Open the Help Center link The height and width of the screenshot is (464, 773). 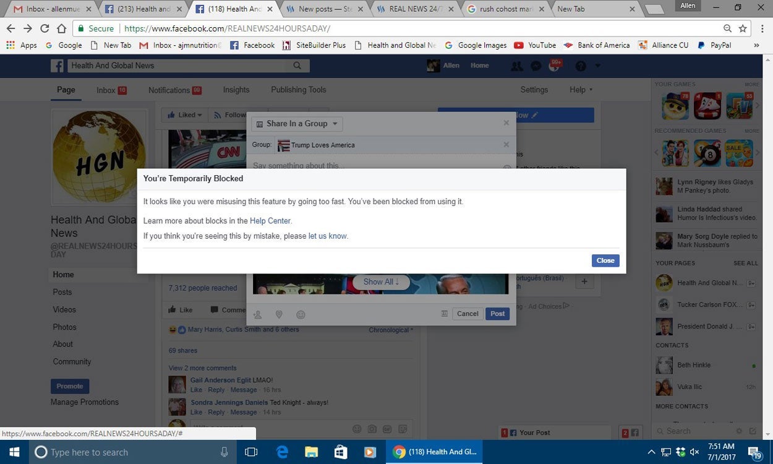click(270, 221)
